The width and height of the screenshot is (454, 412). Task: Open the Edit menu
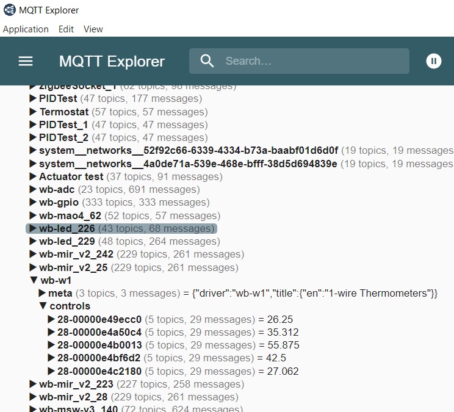(66, 29)
